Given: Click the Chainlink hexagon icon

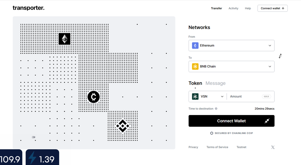Looking at the screenshot, I should pos(212,133).
